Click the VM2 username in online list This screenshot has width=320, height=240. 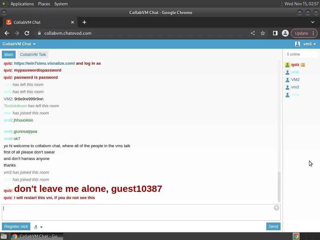click(x=295, y=80)
